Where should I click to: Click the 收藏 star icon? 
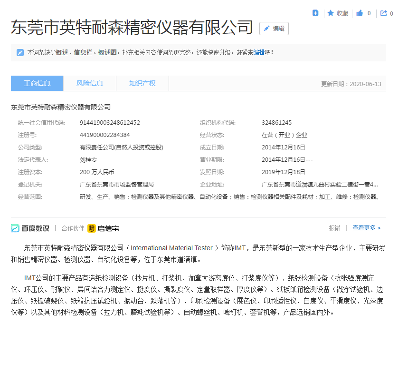click(x=331, y=13)
